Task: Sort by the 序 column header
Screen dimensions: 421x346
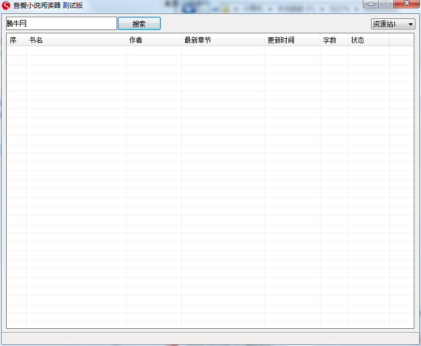Action: coord(16,40)
